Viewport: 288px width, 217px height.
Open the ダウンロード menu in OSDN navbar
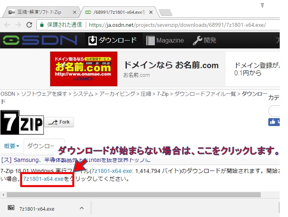113,40
